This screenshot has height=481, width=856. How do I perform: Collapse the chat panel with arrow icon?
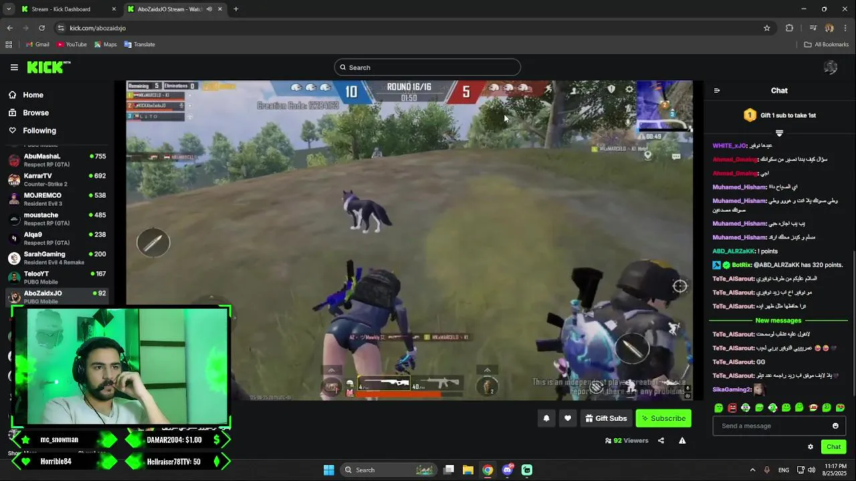coord(717,90)
